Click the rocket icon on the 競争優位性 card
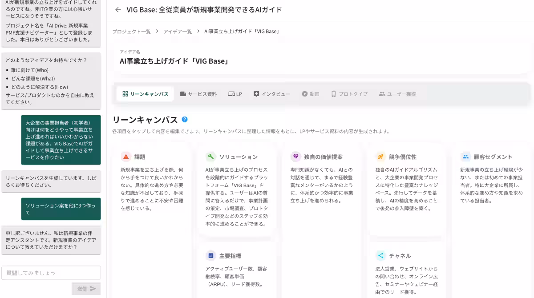Image resolution: width=534 pixels, height=298 pixels. point(380,157)
